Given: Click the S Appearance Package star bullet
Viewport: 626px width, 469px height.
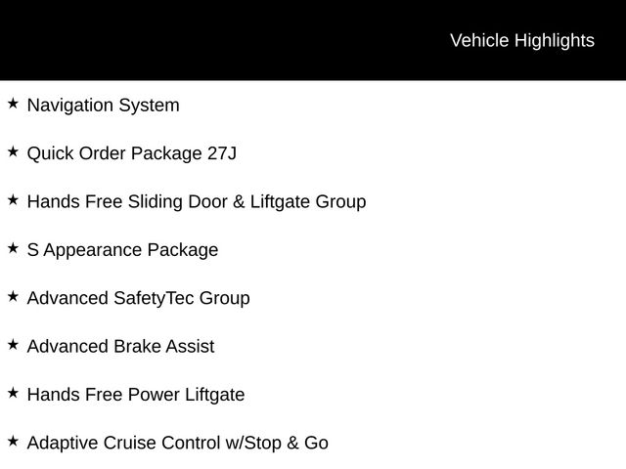Looking at the screenshot, I should point(13,248).
